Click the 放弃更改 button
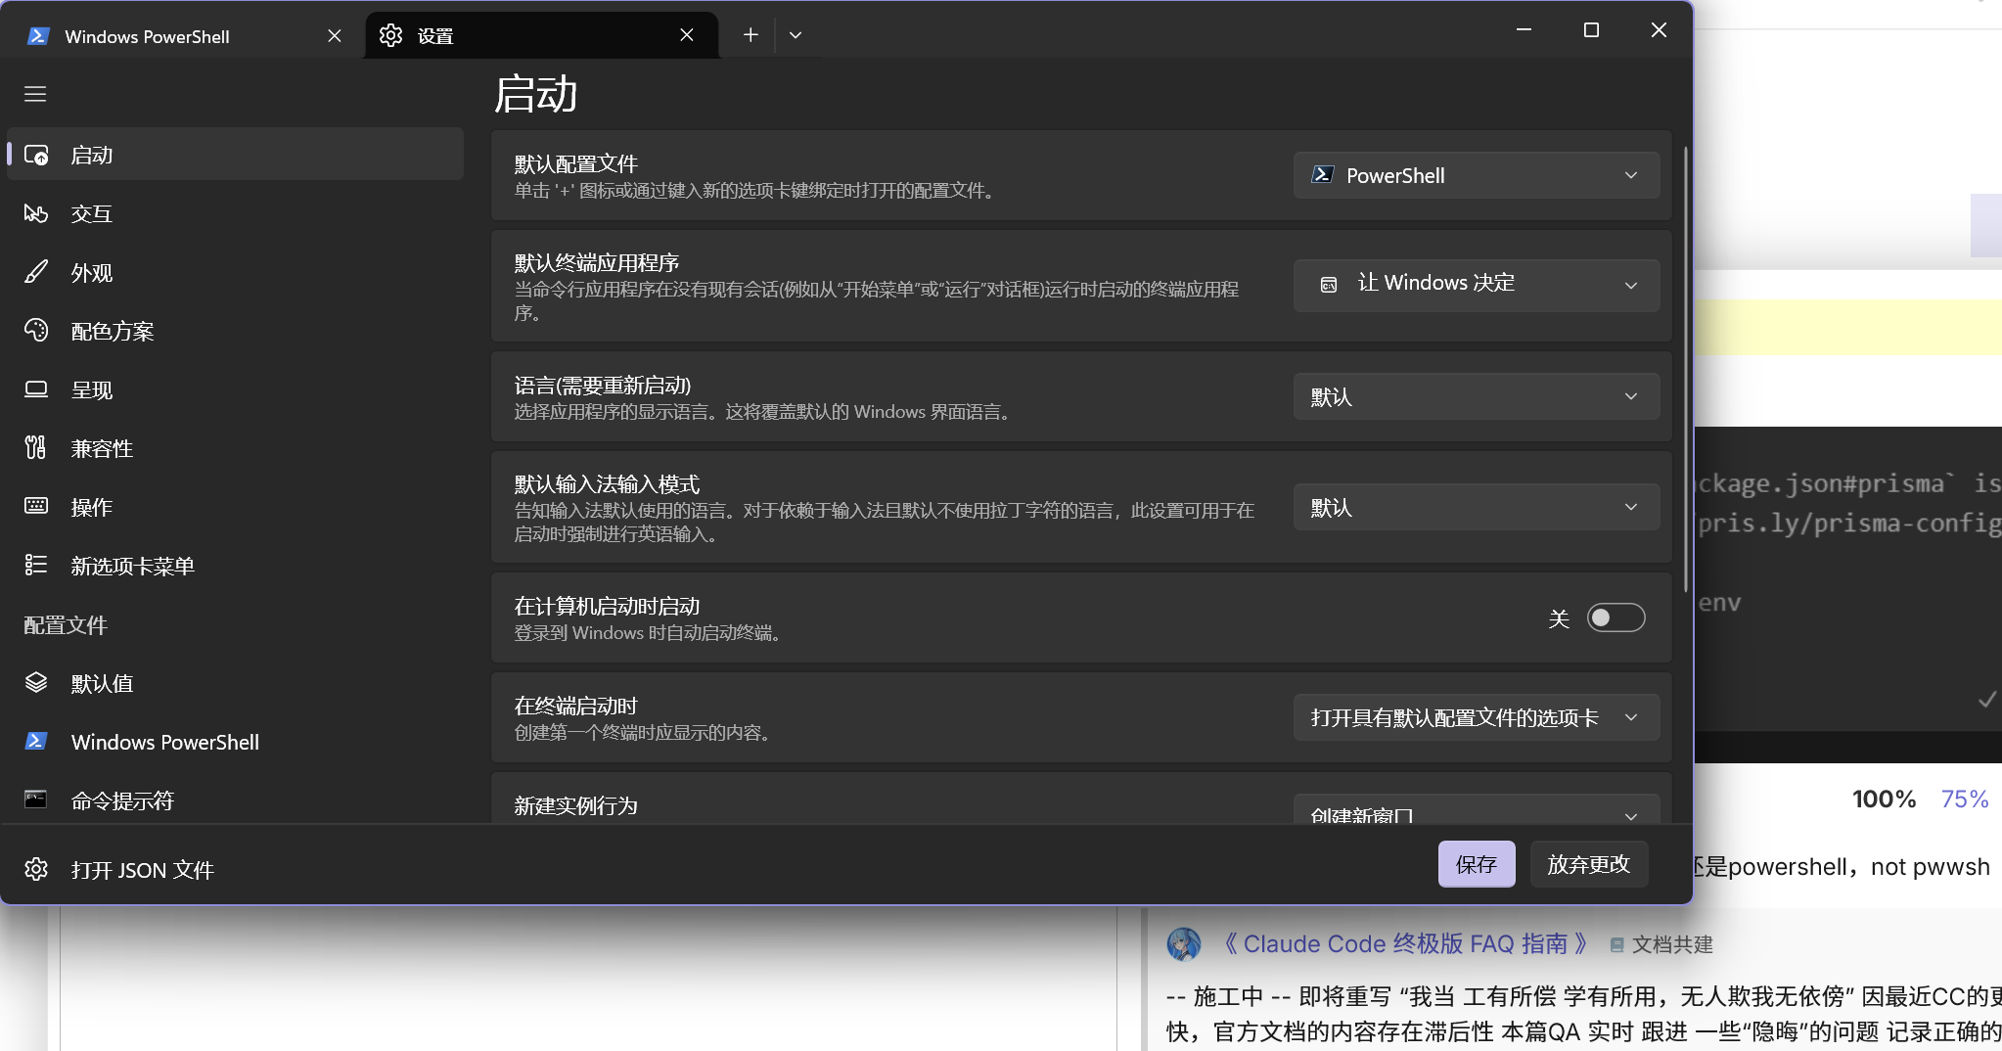2002x1051 pixels. 1588,864
